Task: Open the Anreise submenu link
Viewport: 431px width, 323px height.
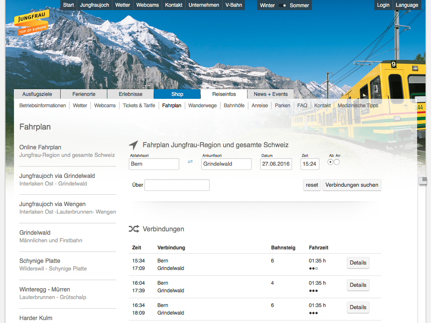Action: coord(260,106)
